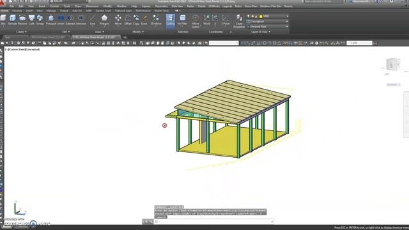Open the Conceptual visual style dropdown

[x=267, y=21]
